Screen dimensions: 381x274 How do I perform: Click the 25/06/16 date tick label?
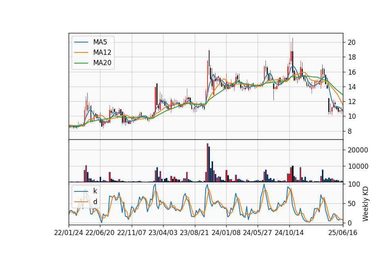click(x=343, y=233)
